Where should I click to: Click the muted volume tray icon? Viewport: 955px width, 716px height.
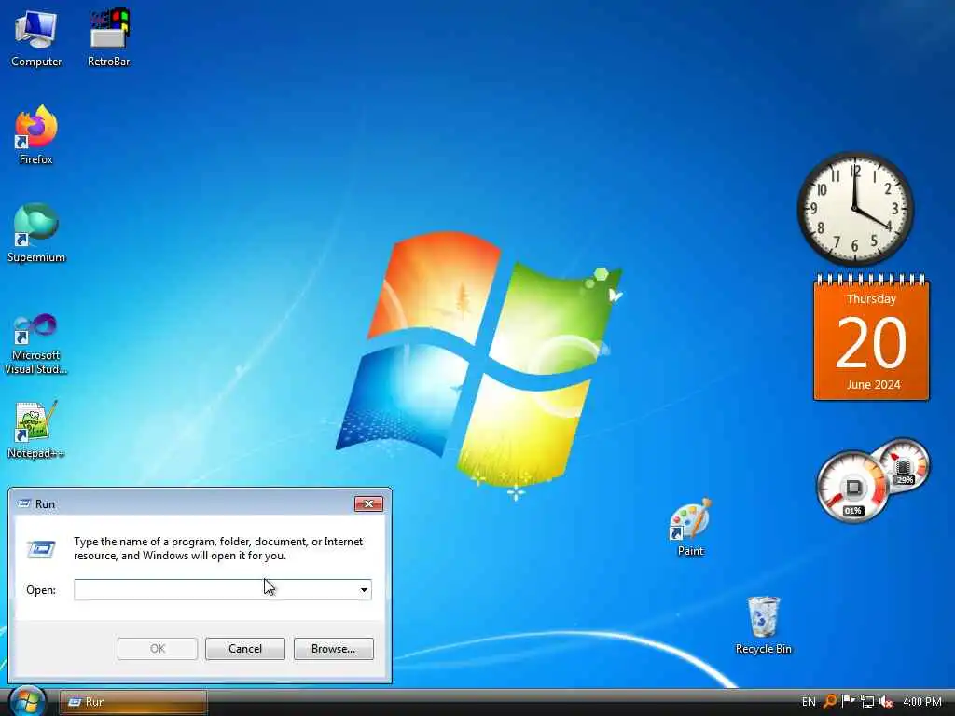coord(886,701)
